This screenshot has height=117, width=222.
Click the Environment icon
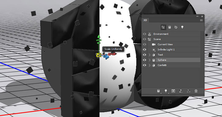pyautogui.click(x=149, y=34)
